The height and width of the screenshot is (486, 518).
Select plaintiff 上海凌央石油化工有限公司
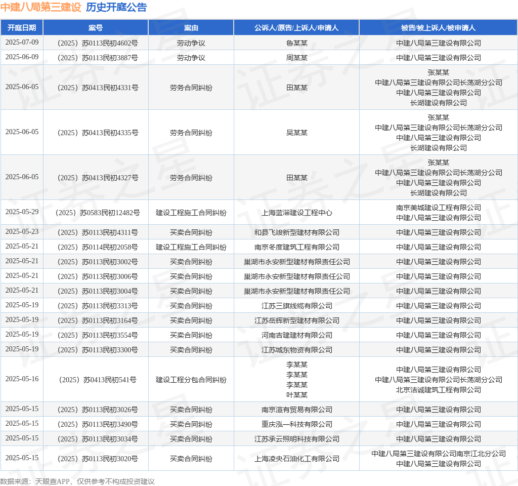[296, 459]
